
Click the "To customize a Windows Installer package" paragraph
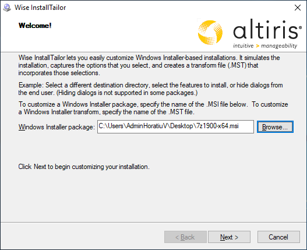(153, 108)
